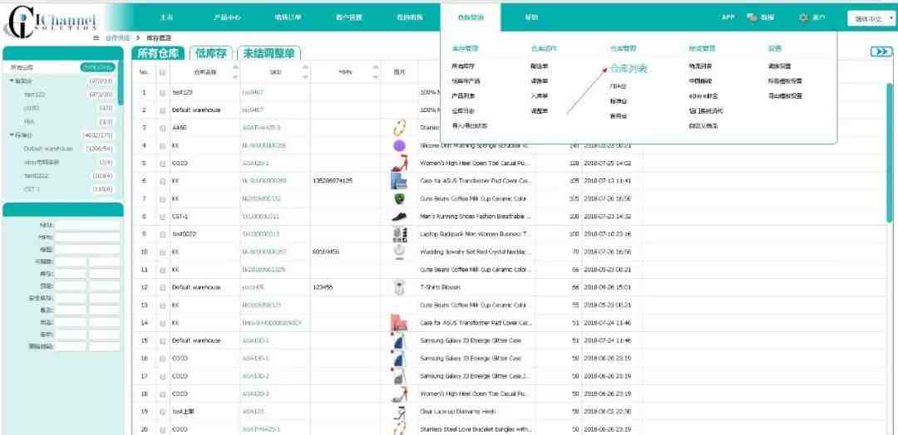Open the bracelet thumbnail in row 3
The height and width of the screenshot is (435, 898).
pos(399,128)
